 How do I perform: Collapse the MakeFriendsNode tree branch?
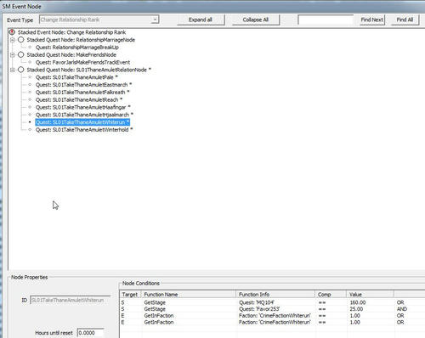[x=12, y=55]
